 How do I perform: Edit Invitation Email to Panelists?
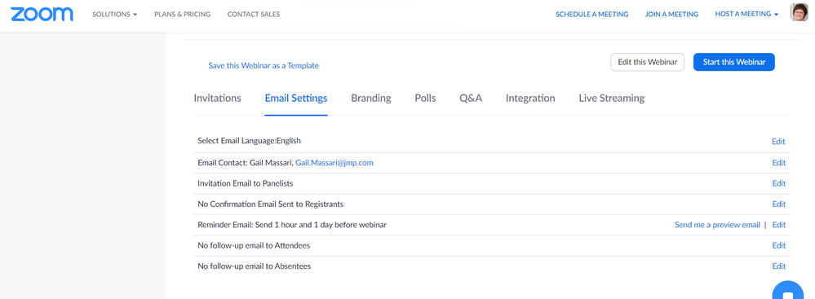(x=778, y=183)
